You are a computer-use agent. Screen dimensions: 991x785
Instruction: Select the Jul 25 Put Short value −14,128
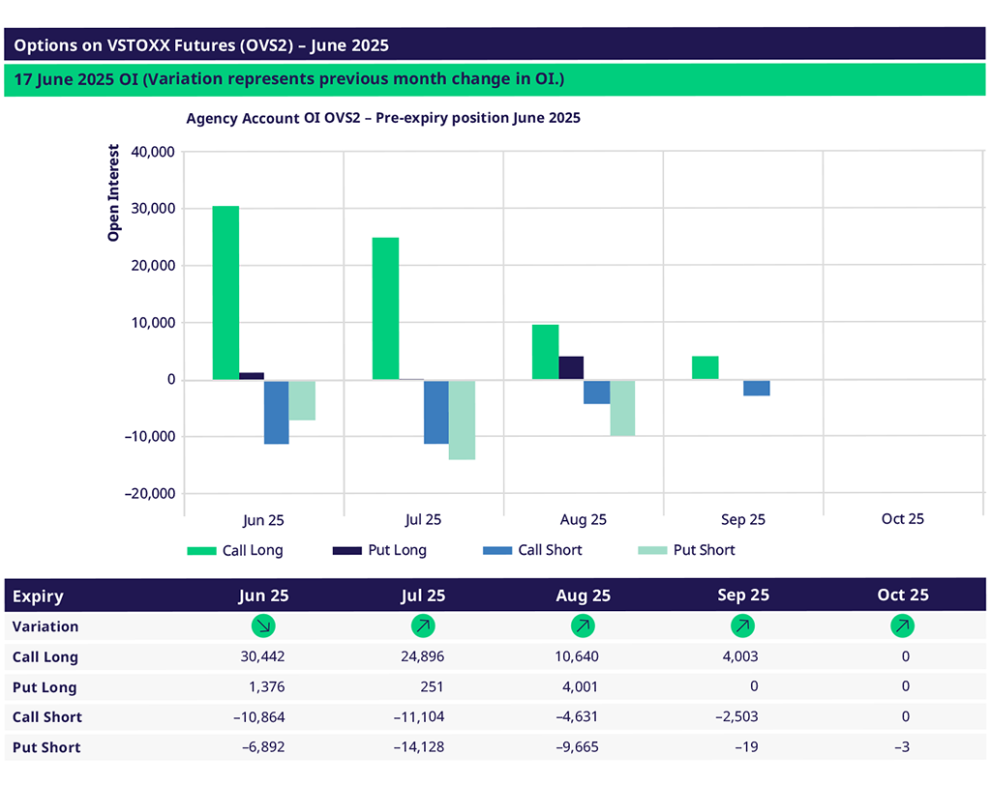coord(420,747)
